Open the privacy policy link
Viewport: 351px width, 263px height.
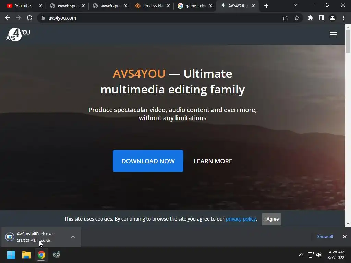(x=241, y=219)
